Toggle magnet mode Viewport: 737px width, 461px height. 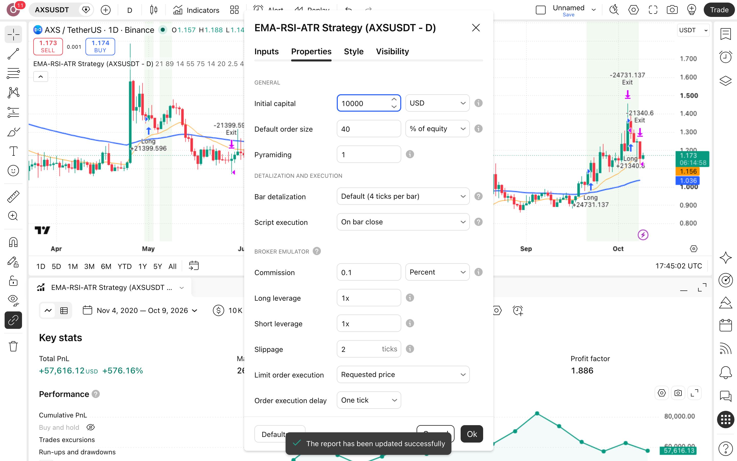pos(13,242)
